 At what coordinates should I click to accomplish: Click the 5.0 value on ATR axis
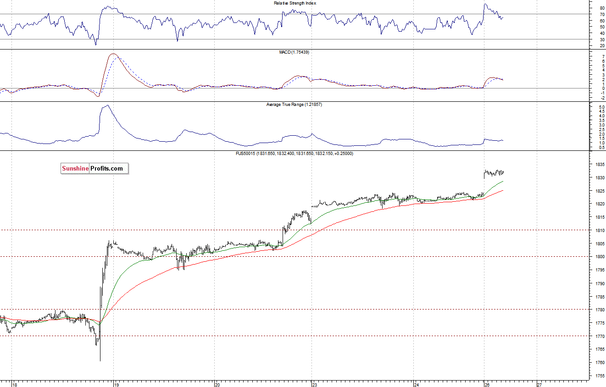click(601, 107)
